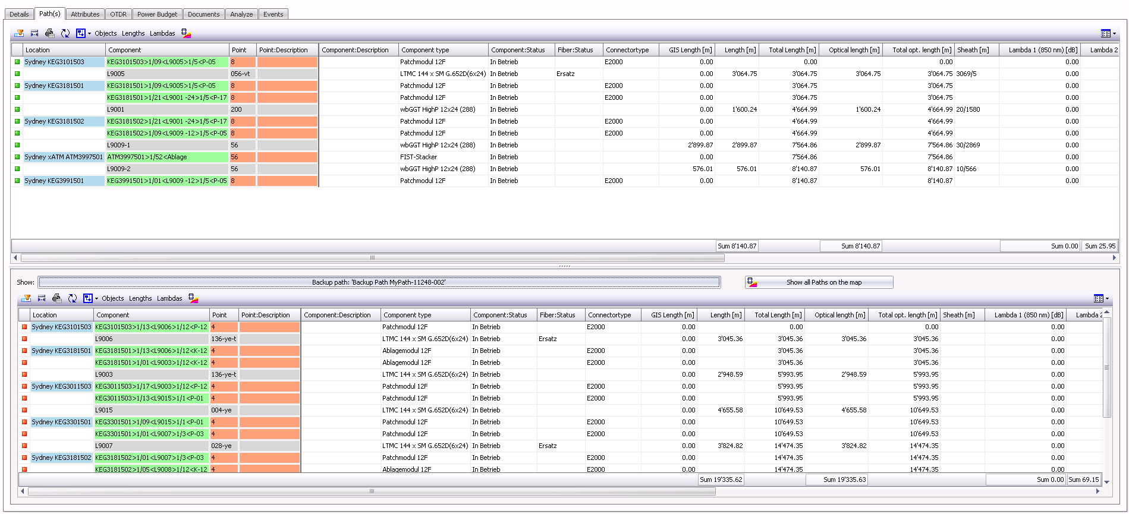The image size is (1129, 514).
Task: Click orange status marker of L9007 row
Action: 24,446
